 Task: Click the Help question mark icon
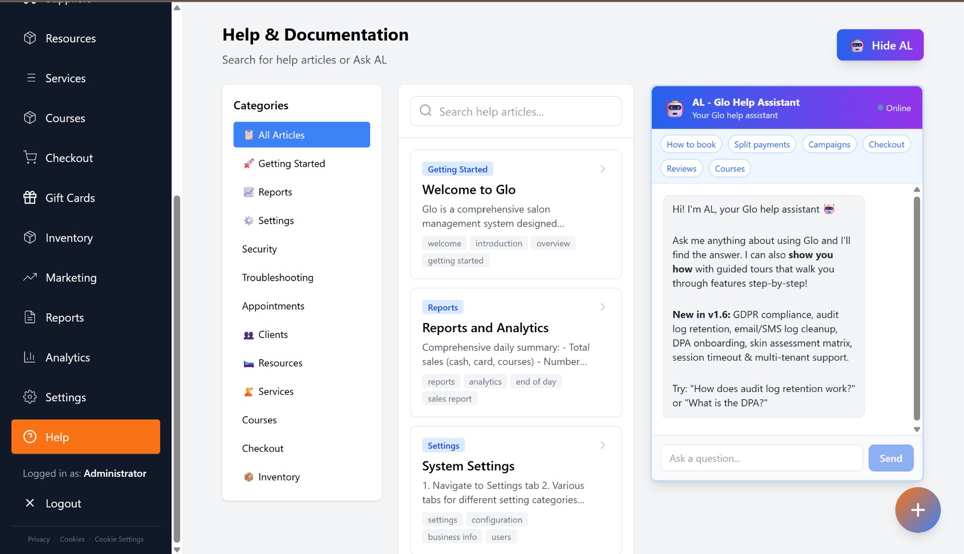[30, 437]
